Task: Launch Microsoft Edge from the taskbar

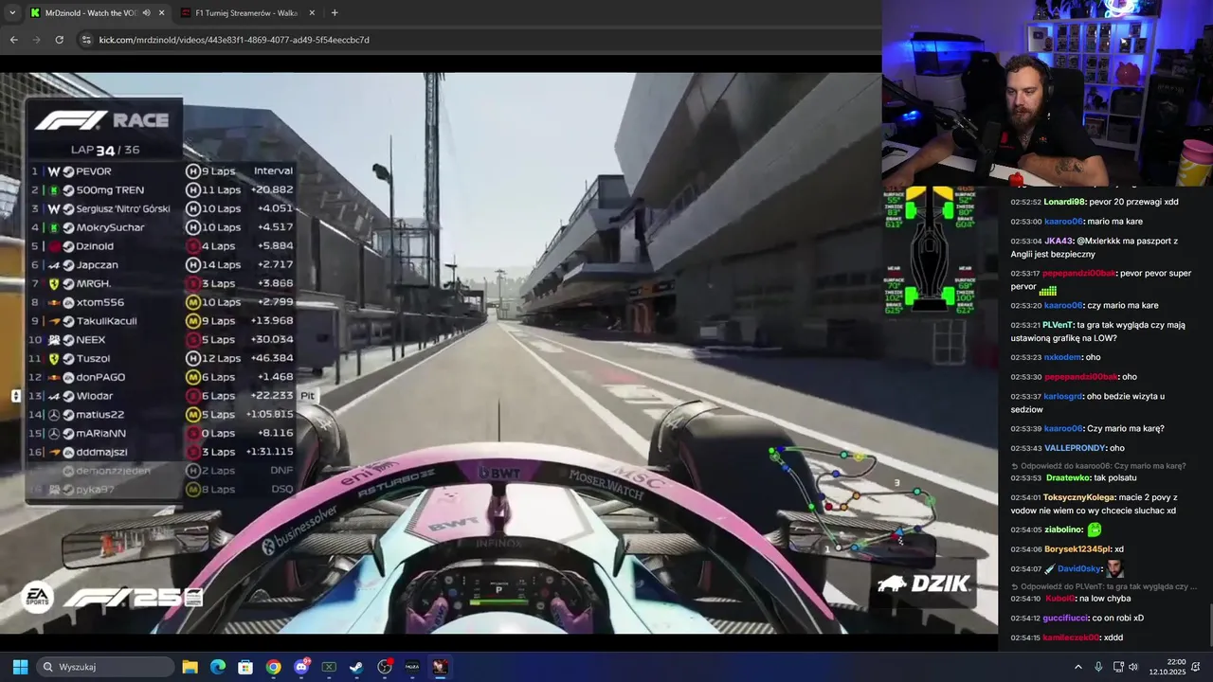Action: tap(217, 667)
